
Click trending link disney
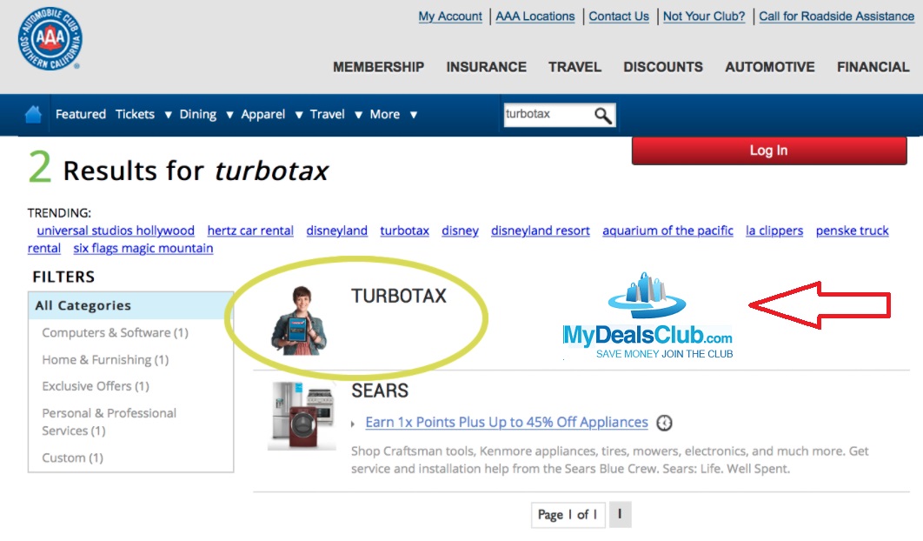coord(461,230)
